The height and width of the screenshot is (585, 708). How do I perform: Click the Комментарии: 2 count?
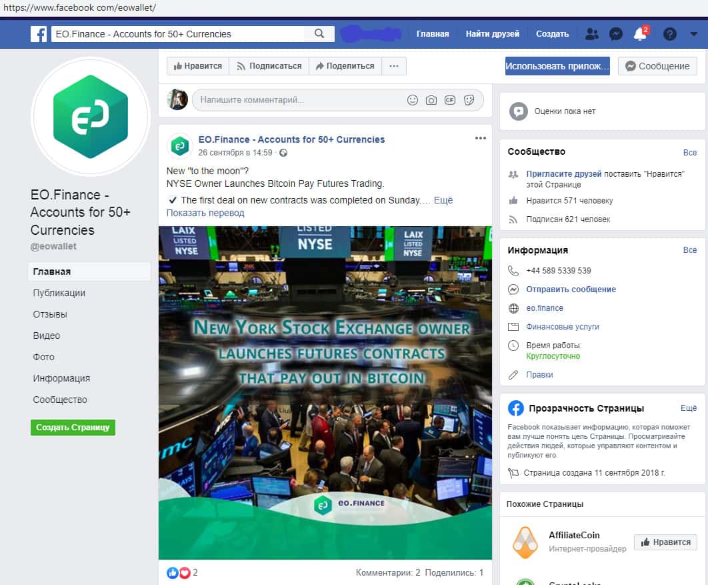pos(388,573)
